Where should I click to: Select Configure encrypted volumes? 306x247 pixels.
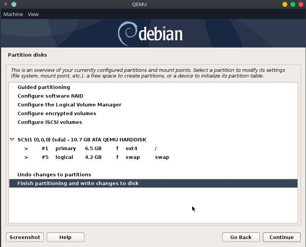pos(57,114)
